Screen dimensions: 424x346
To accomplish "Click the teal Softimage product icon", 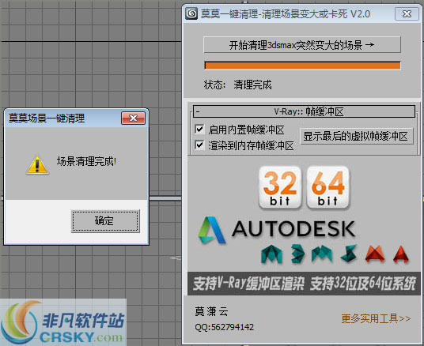I will tap(349, 254).
